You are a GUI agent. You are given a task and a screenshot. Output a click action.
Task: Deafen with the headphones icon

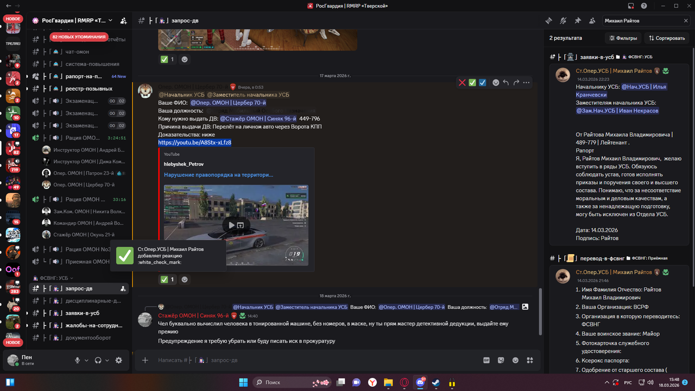click(x=98, y=360)
